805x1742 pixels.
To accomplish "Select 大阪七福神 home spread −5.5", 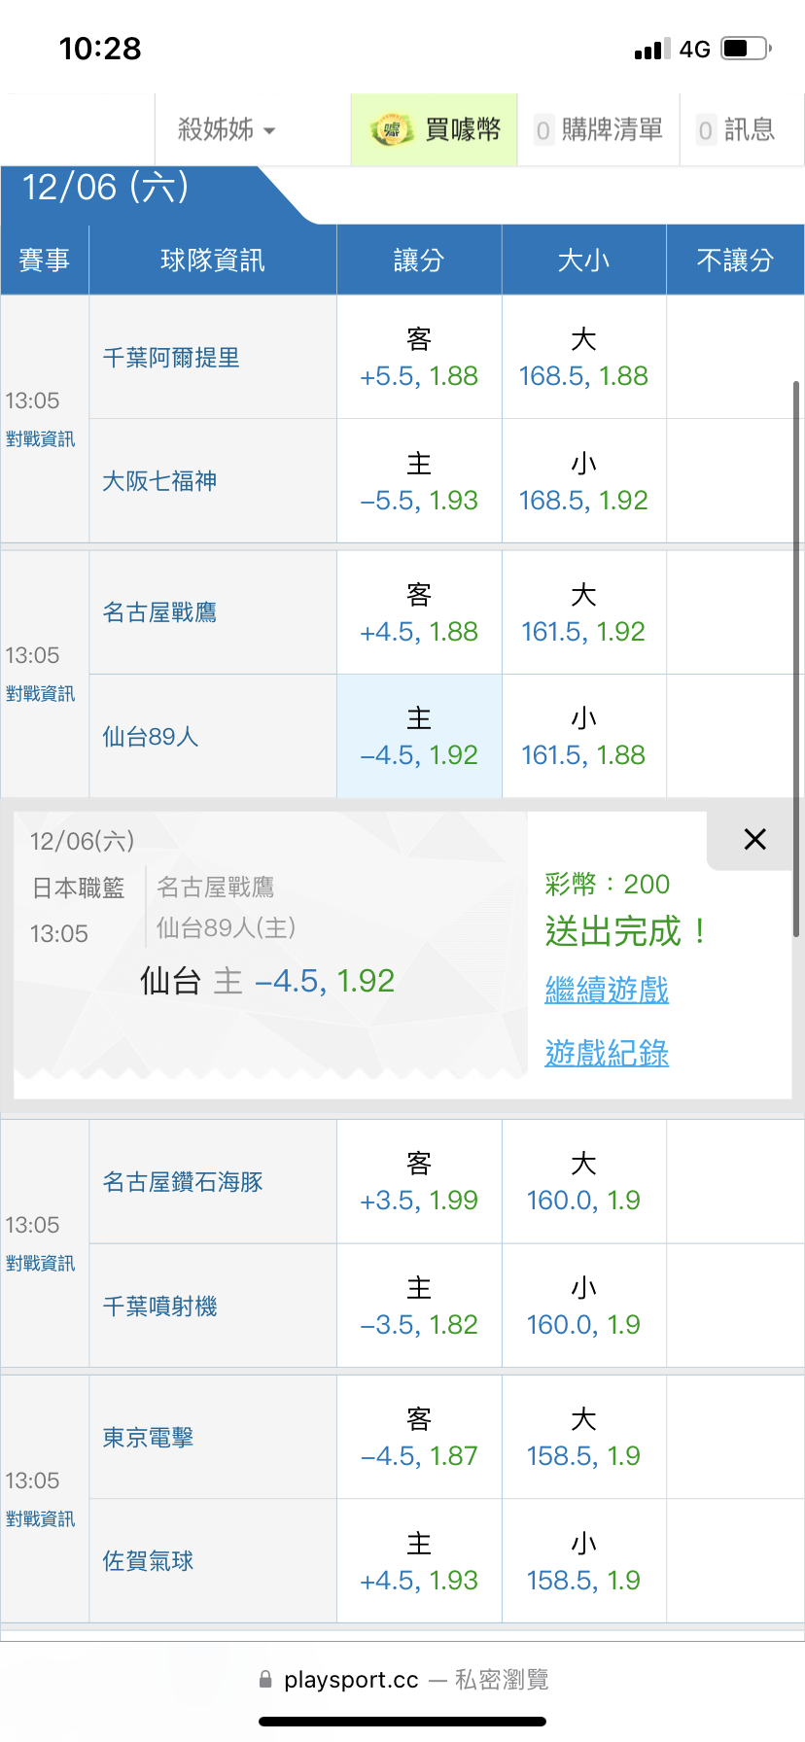I will [x=419, y=482].
